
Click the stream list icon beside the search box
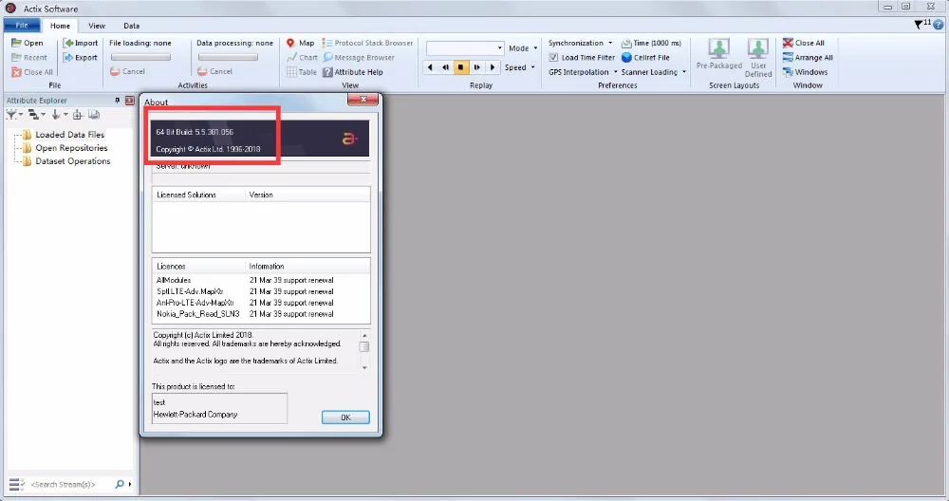pyautogui.click(x=16, y=484)
